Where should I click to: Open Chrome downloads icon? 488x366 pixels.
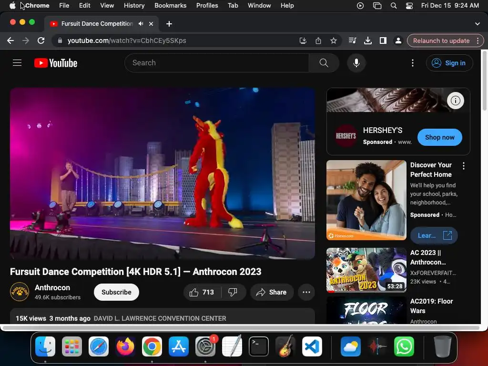coord(368,41)
